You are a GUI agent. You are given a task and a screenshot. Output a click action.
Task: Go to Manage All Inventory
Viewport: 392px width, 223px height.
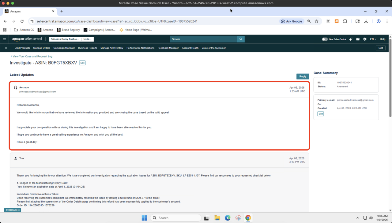(112, 48)
